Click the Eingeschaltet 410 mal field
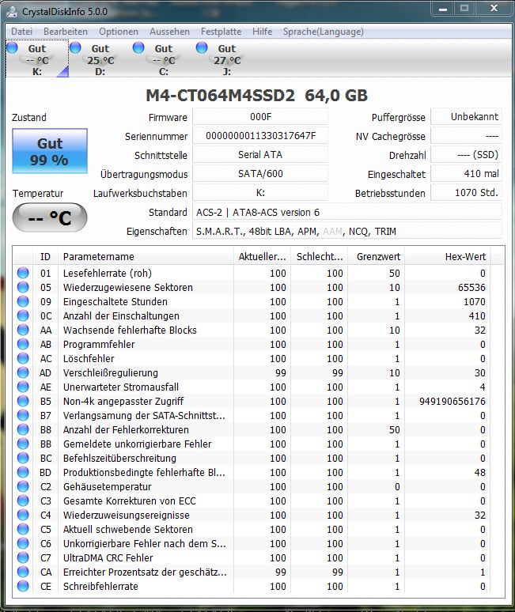This screenshot has width=515, height=612. point(466,174)
